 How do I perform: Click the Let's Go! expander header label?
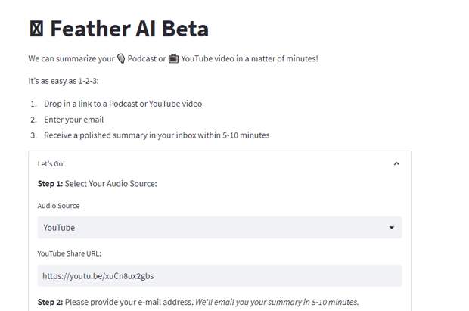pos(51,163)
